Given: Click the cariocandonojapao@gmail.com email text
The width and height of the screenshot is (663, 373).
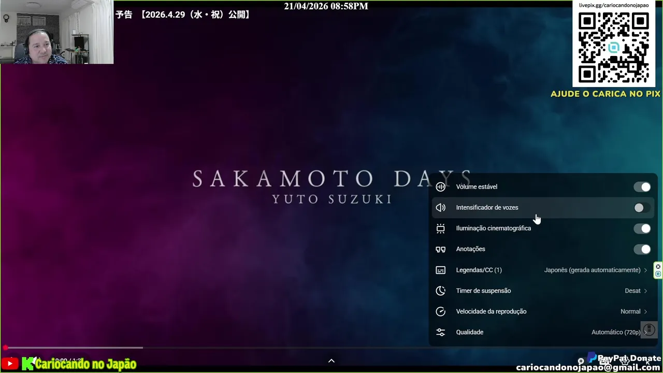Looking at the screenshot, I should 589,367.
